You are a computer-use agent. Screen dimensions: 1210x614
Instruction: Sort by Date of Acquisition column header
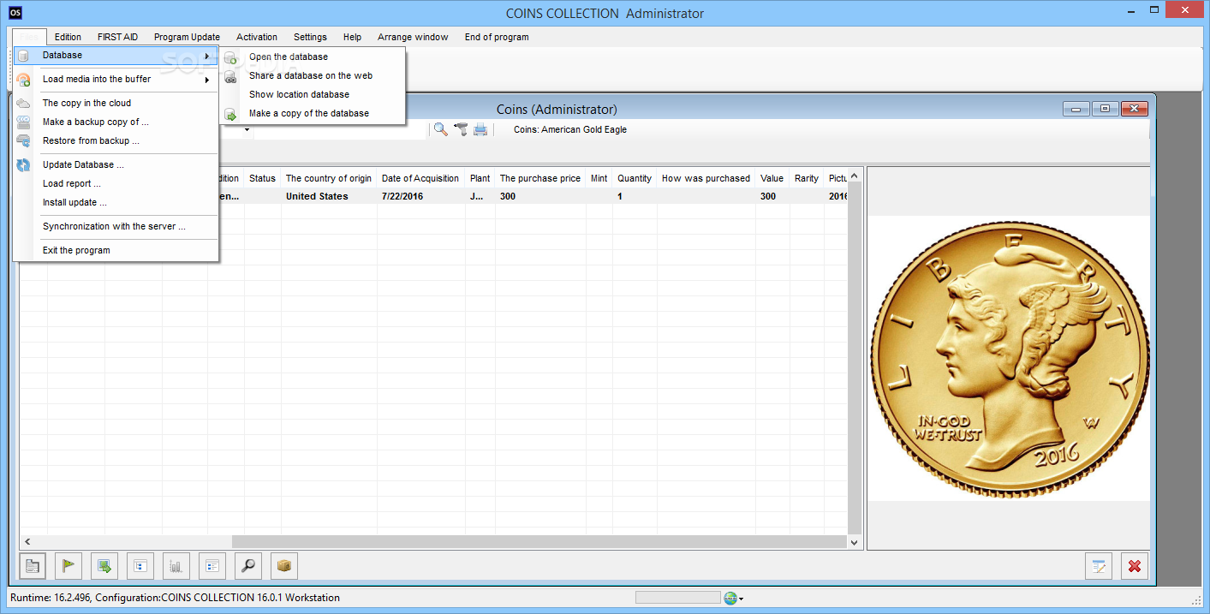[x=420, y=178]
